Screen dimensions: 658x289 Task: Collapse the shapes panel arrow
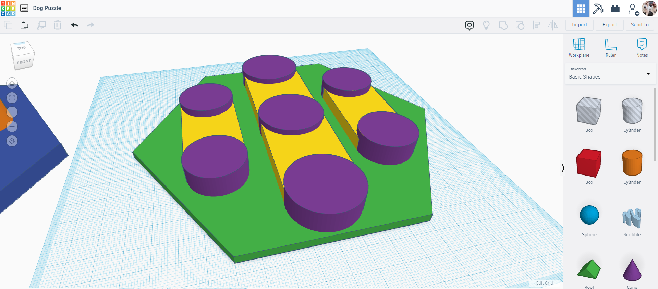click(563, 168)
